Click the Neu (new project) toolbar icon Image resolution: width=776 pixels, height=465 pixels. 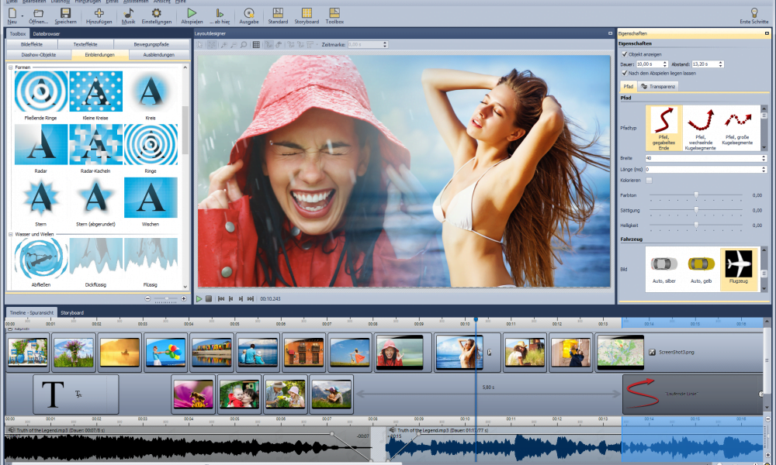coord(12,13)
